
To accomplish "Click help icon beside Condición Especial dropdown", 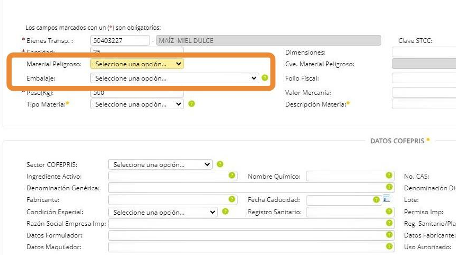I will (225, 212).
